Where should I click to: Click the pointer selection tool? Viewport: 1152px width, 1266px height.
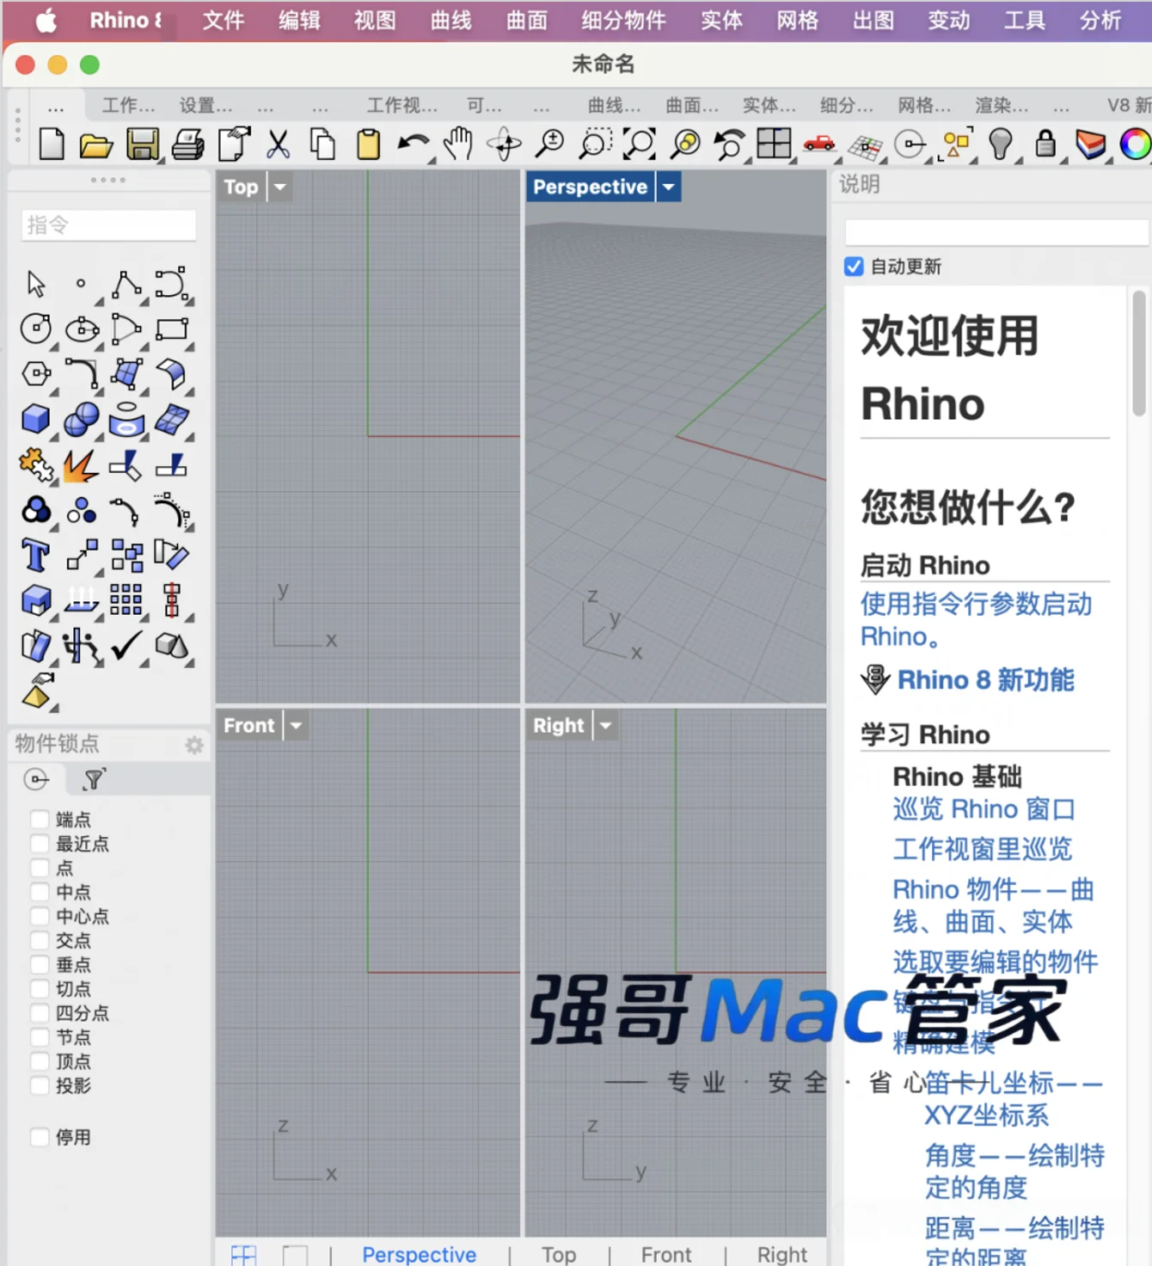(x=36, y=283)
